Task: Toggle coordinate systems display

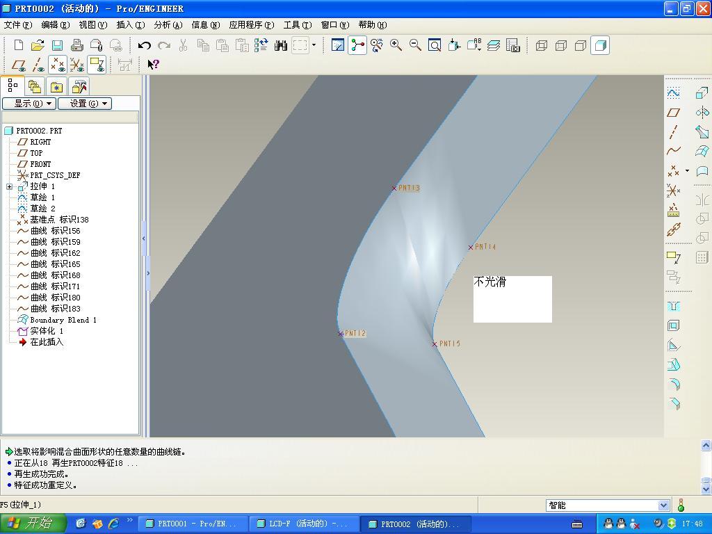Action: [x=77, y=65]
